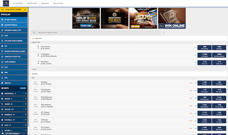Click the NASCAR icon in sidebar
Viewport: 228px width, 135px height.
2,83
